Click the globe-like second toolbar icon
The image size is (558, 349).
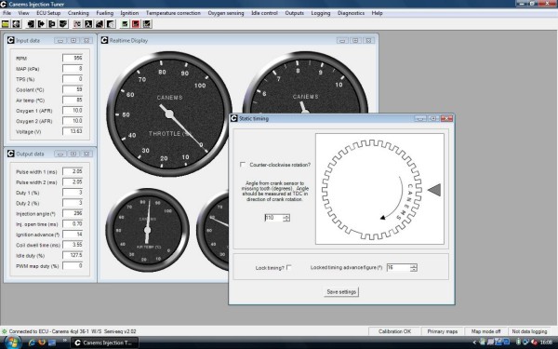click(x=17, y=24)
